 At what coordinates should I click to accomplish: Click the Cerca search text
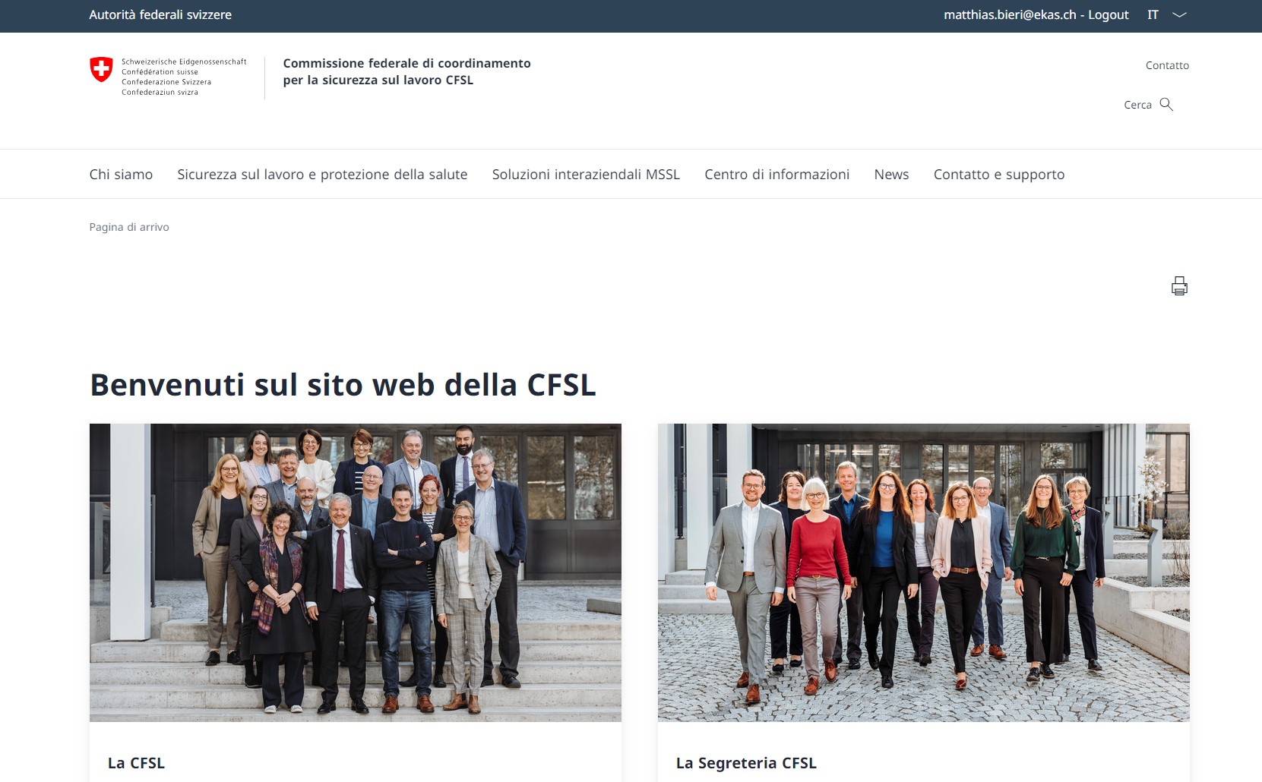(x=1137, y=105)
